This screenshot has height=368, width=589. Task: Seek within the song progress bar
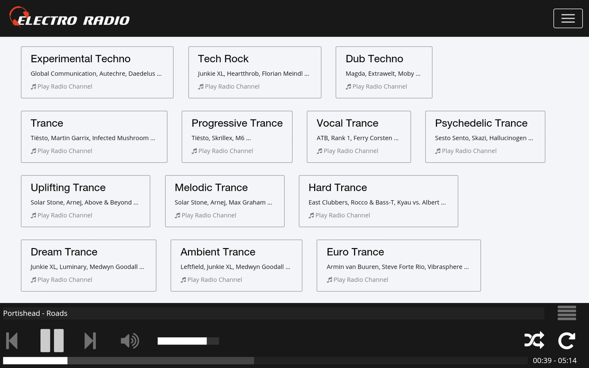264,361
